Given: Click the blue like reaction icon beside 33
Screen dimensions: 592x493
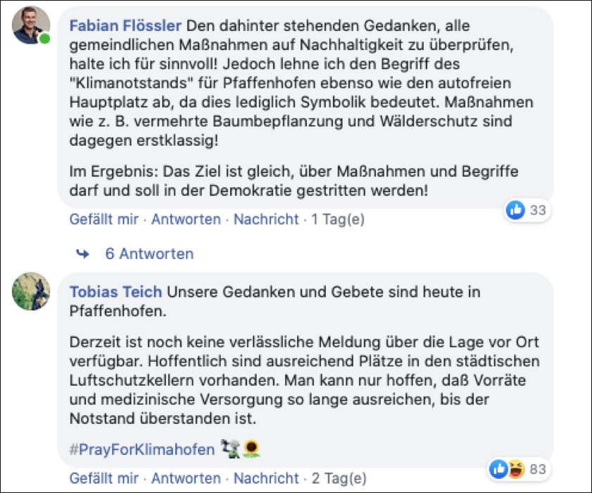Looking at the screenshot, I should point(516,210).
